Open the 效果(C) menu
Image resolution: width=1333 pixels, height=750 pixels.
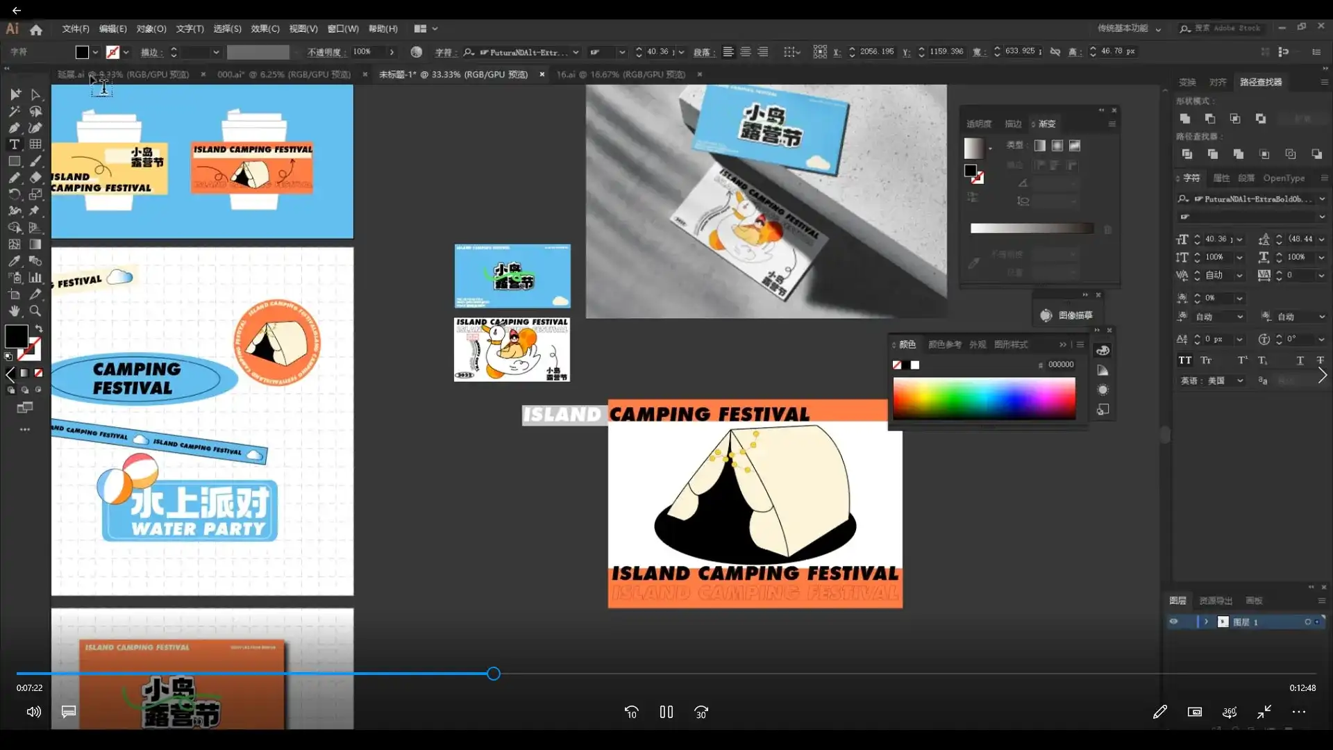265,28
